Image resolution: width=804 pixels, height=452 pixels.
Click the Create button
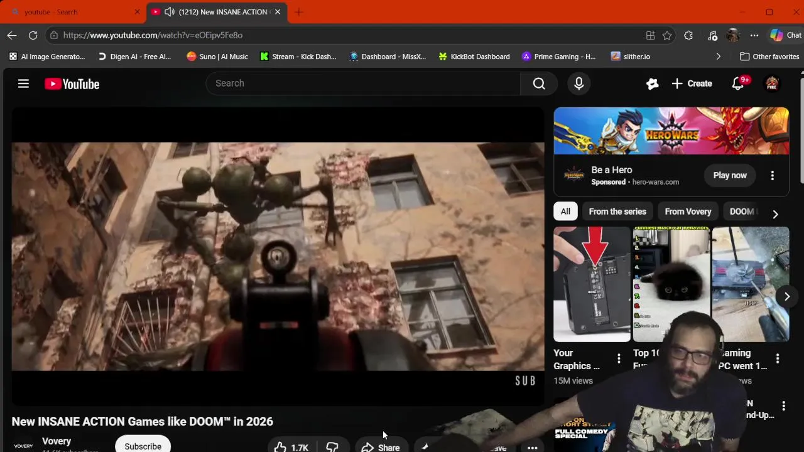tap(692, 83)
